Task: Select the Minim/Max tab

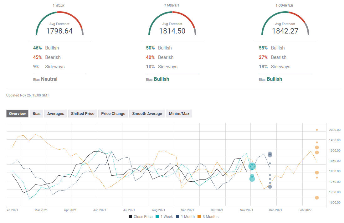Action: tap(179, 114)
